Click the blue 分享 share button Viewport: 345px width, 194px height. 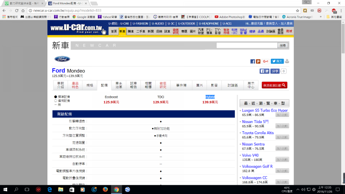(275, 71)
